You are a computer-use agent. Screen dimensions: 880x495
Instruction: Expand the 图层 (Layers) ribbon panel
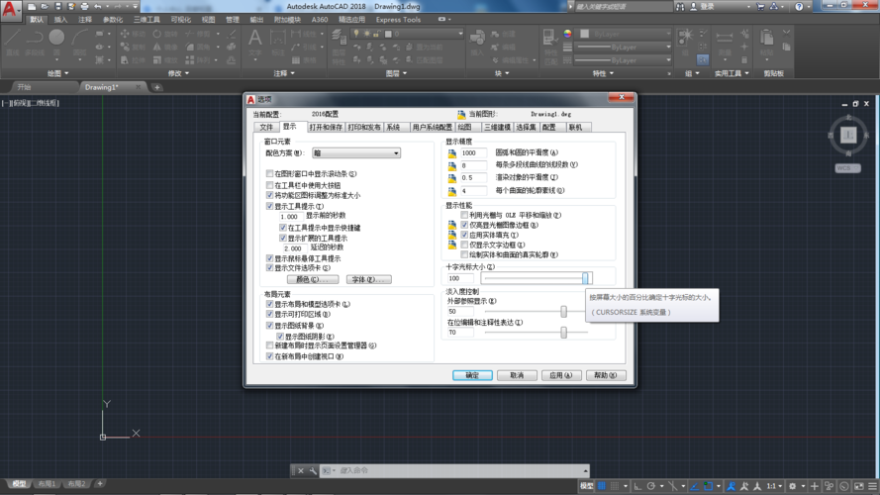pyautogui.click(x=396, y=73)
